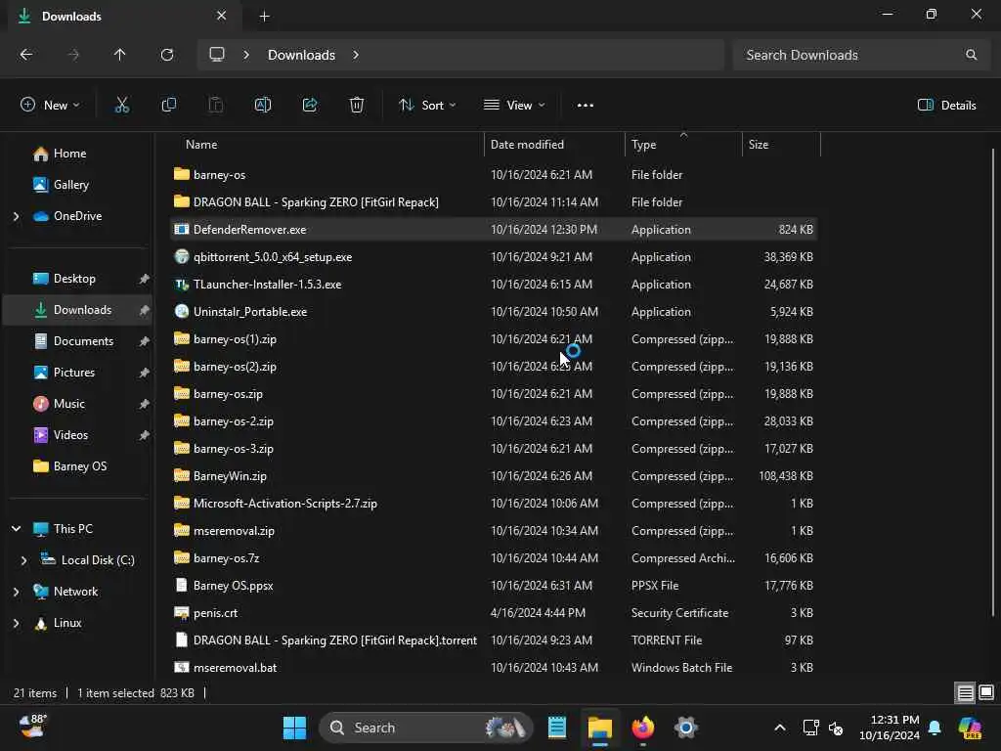
Task: Open Firefox from the taskbar
Action: coord(643,728)
